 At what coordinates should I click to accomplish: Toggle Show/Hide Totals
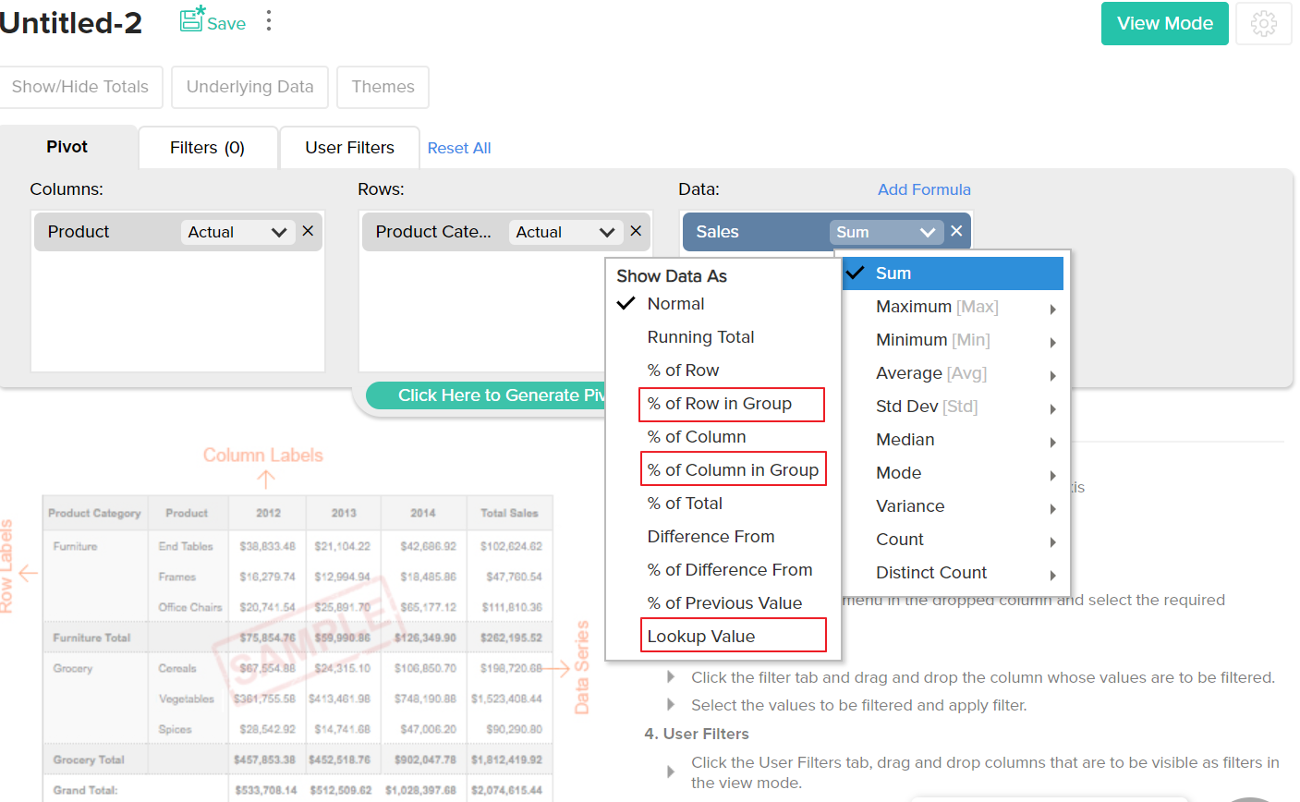(79, 86)
